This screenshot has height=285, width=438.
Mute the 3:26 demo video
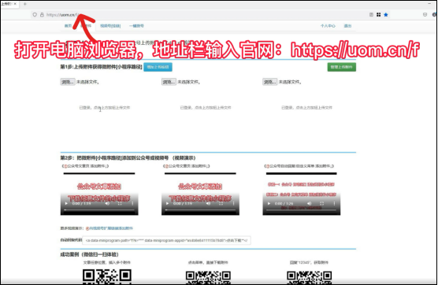click(310, 203)
